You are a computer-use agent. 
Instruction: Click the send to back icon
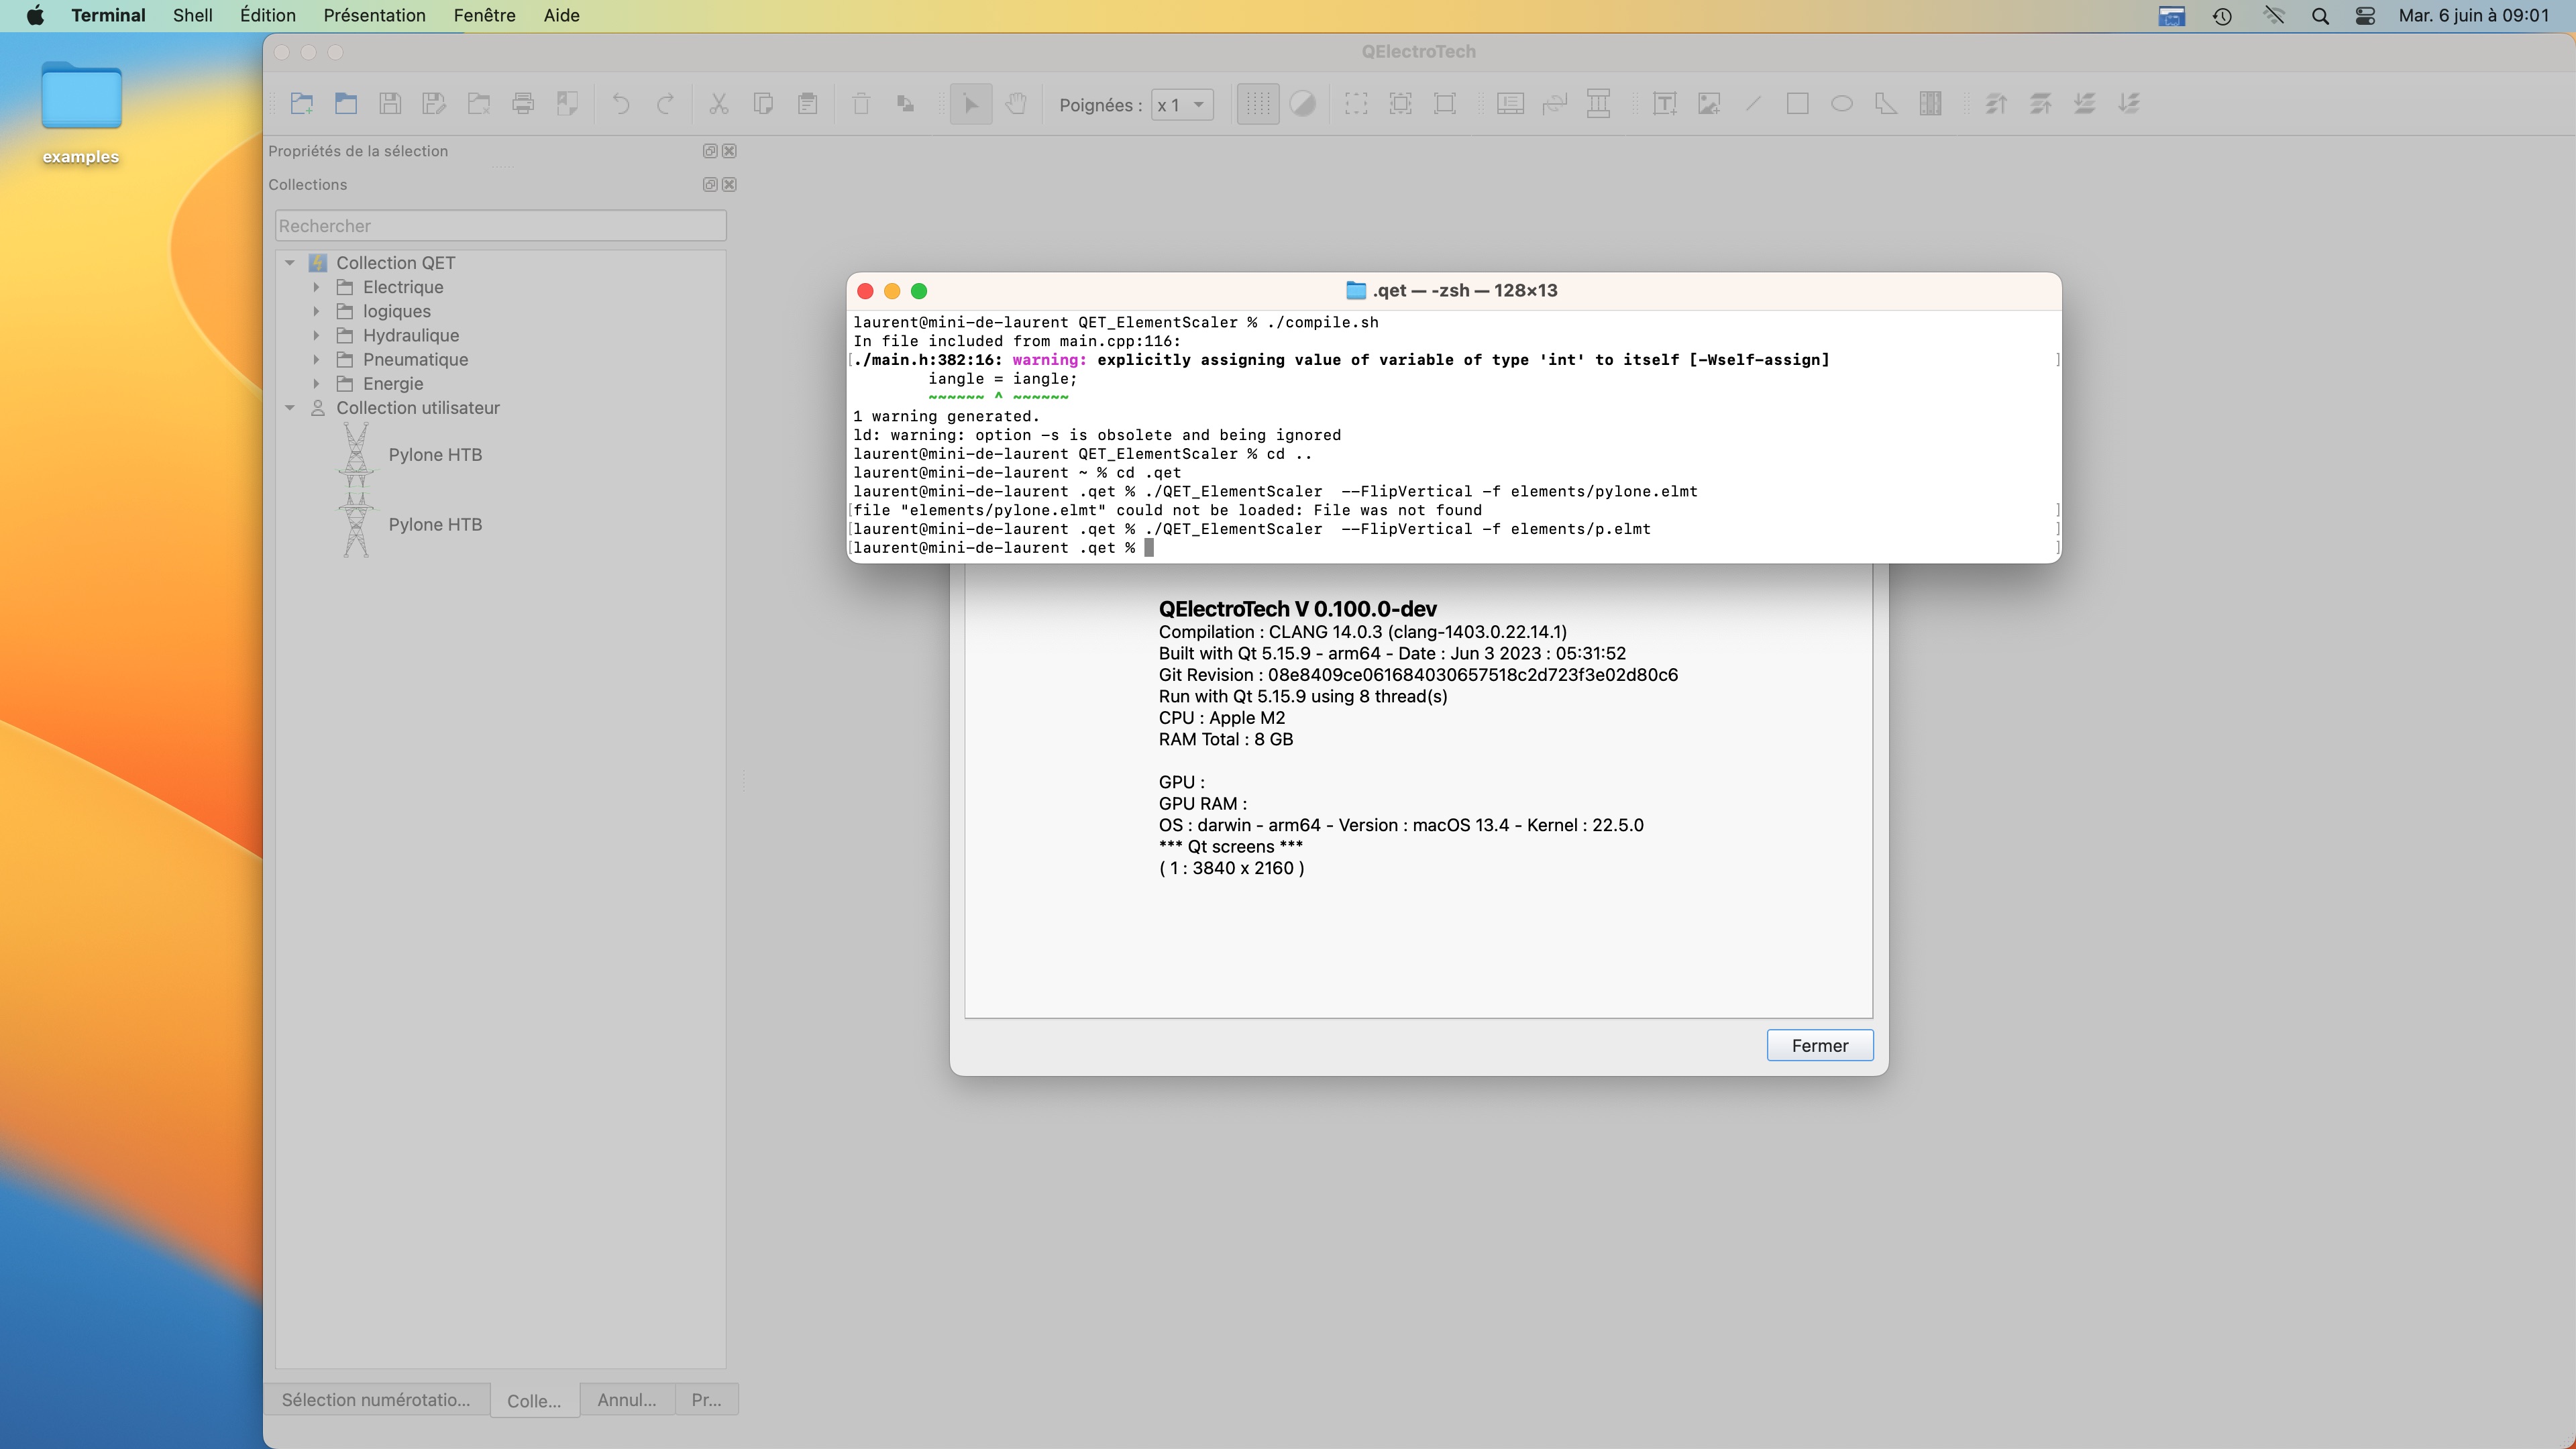click(2129, 103)
